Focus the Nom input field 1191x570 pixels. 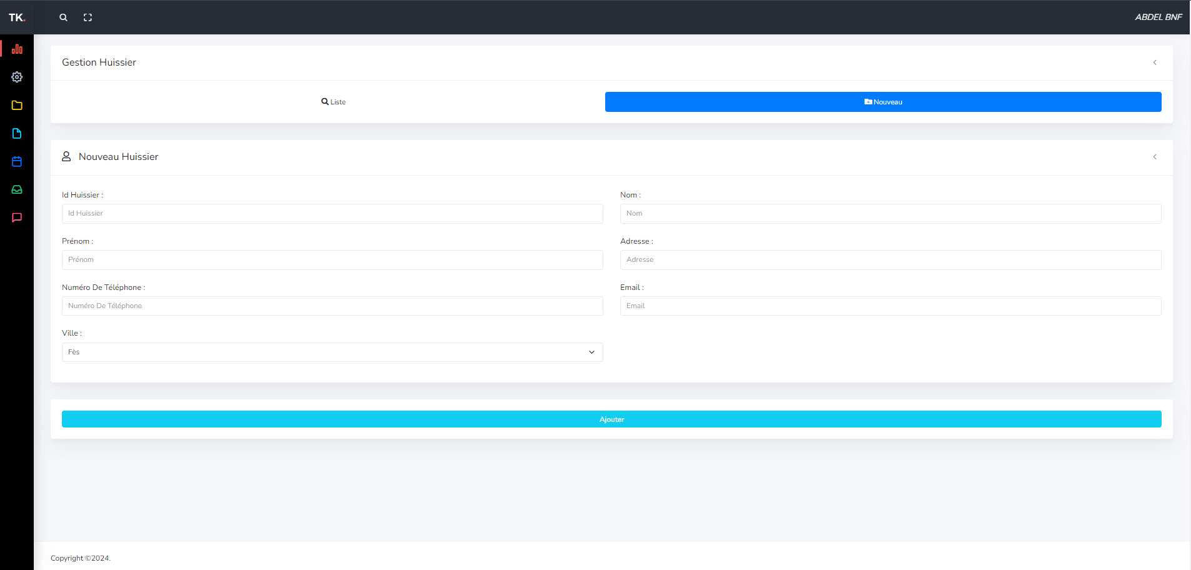click(x=890, y=214)
